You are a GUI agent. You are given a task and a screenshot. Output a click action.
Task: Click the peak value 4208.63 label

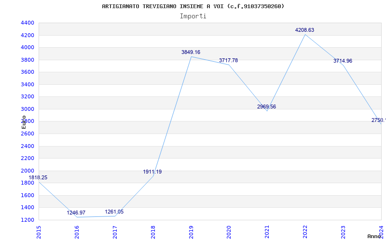click(305, 30)
